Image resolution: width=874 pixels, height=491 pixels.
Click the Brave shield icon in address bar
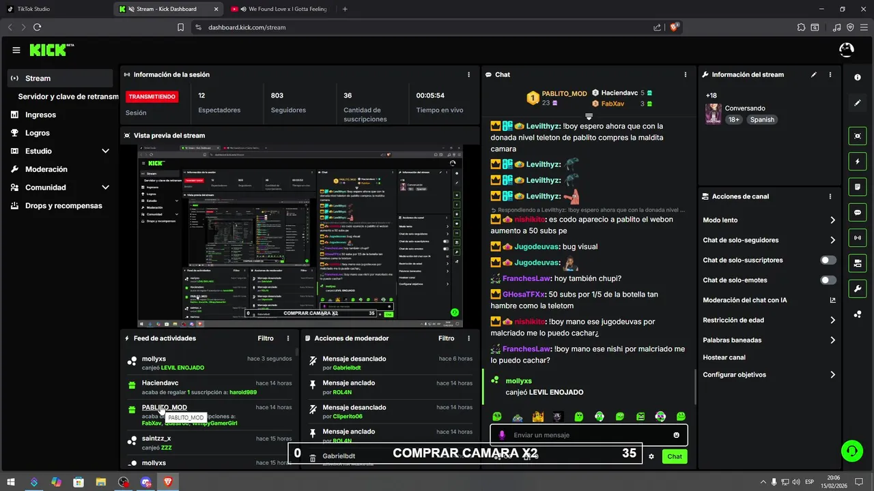675,27
